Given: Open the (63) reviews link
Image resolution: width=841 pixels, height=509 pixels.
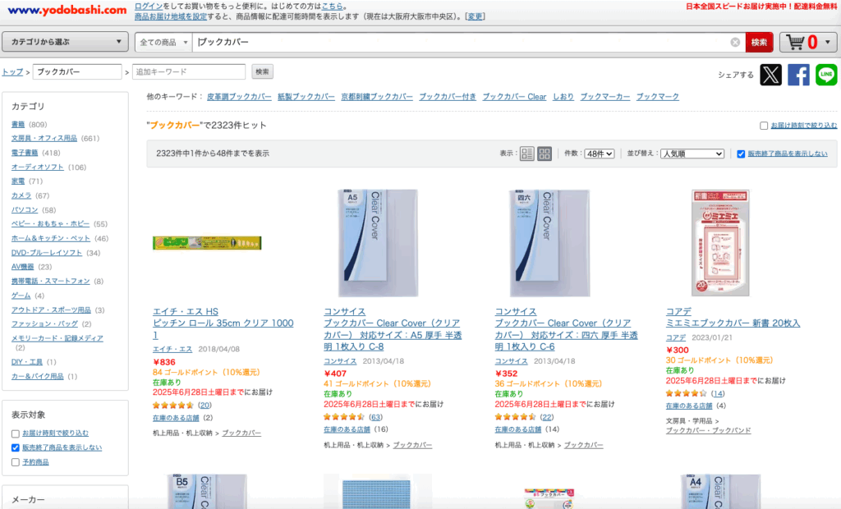Looking at the screenshot, I should pos(375,417).
